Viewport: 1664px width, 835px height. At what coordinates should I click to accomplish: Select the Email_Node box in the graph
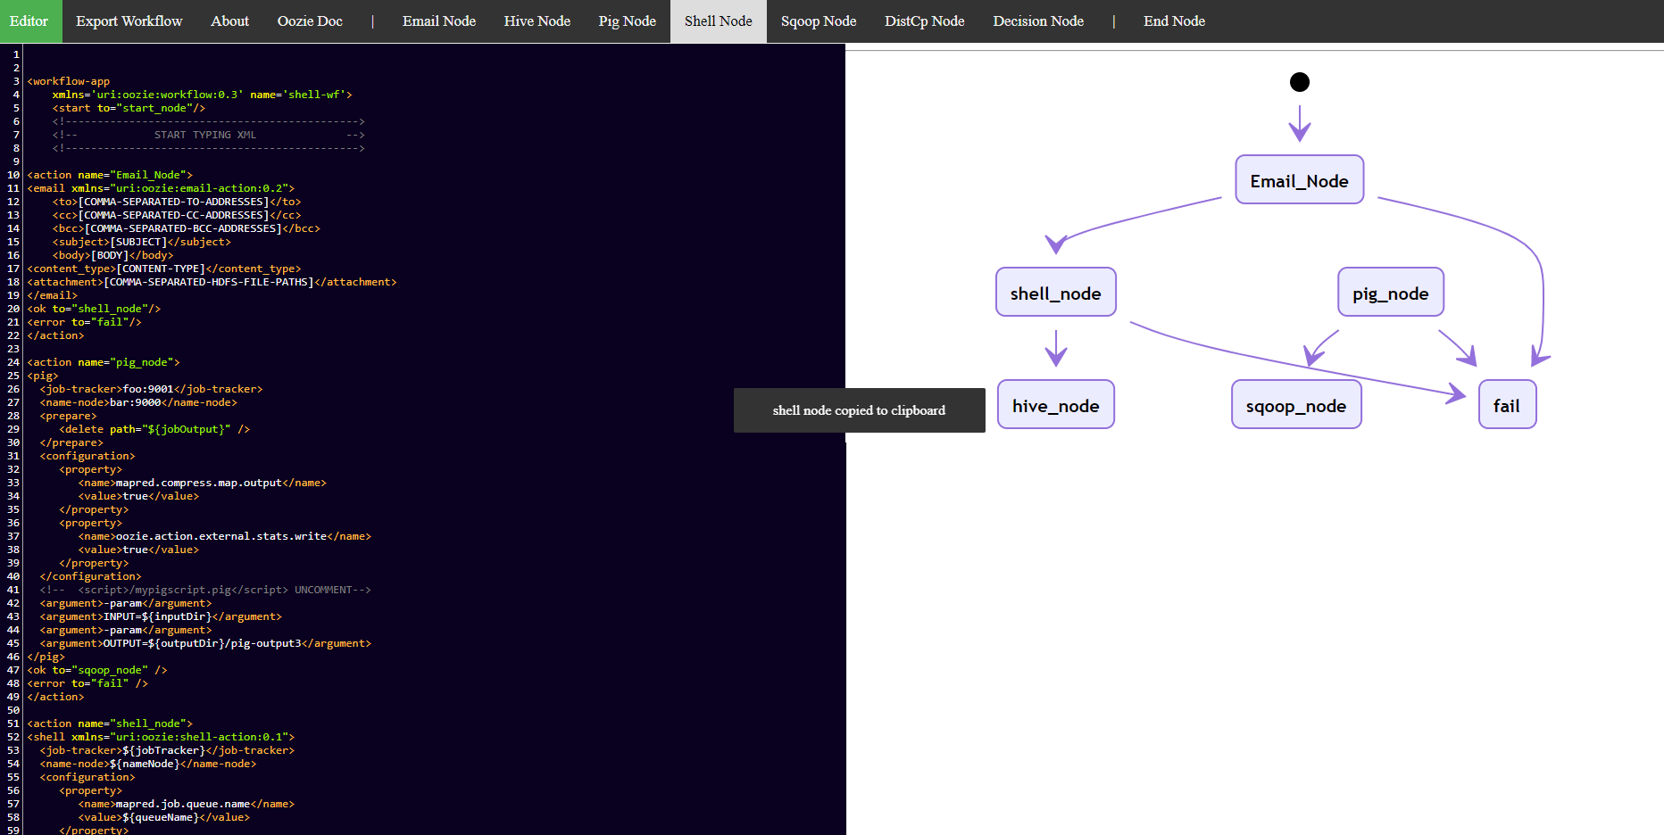pos(1300,180)
